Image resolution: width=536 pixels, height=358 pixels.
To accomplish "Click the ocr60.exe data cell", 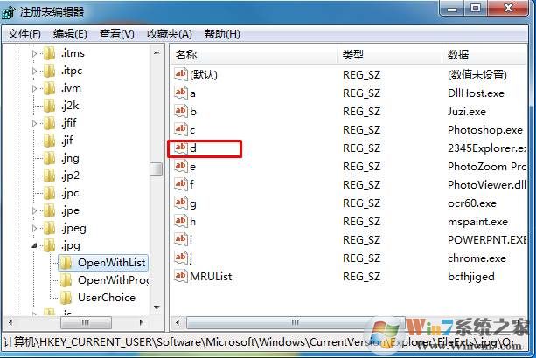I will tap(472, 203).
